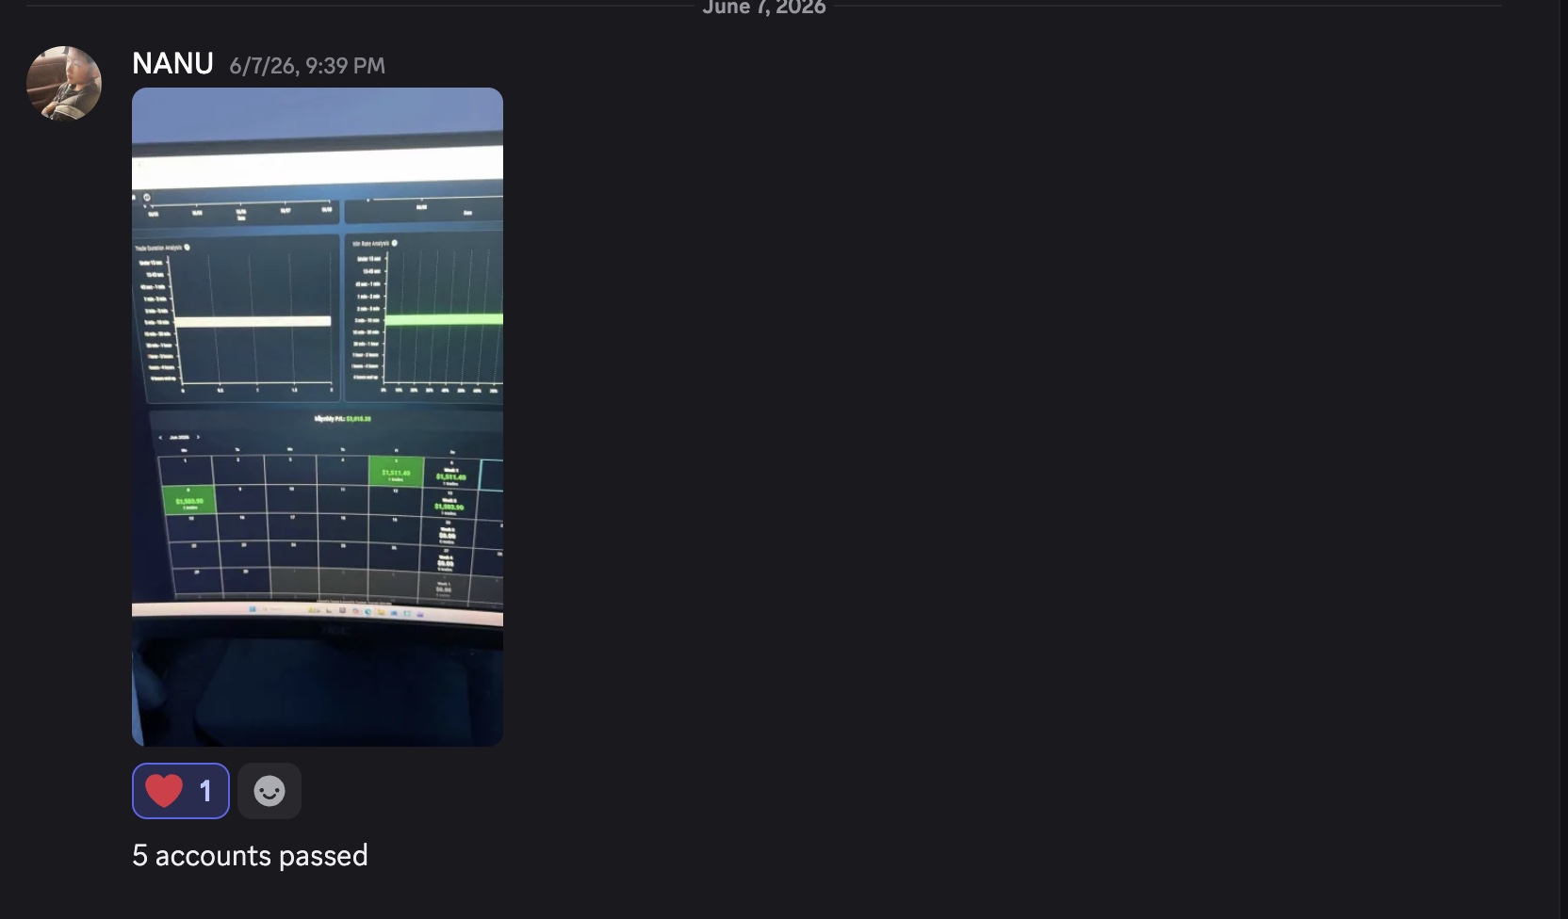
Task: Open the add reaction emoji picker
Action: coord(269,791)
